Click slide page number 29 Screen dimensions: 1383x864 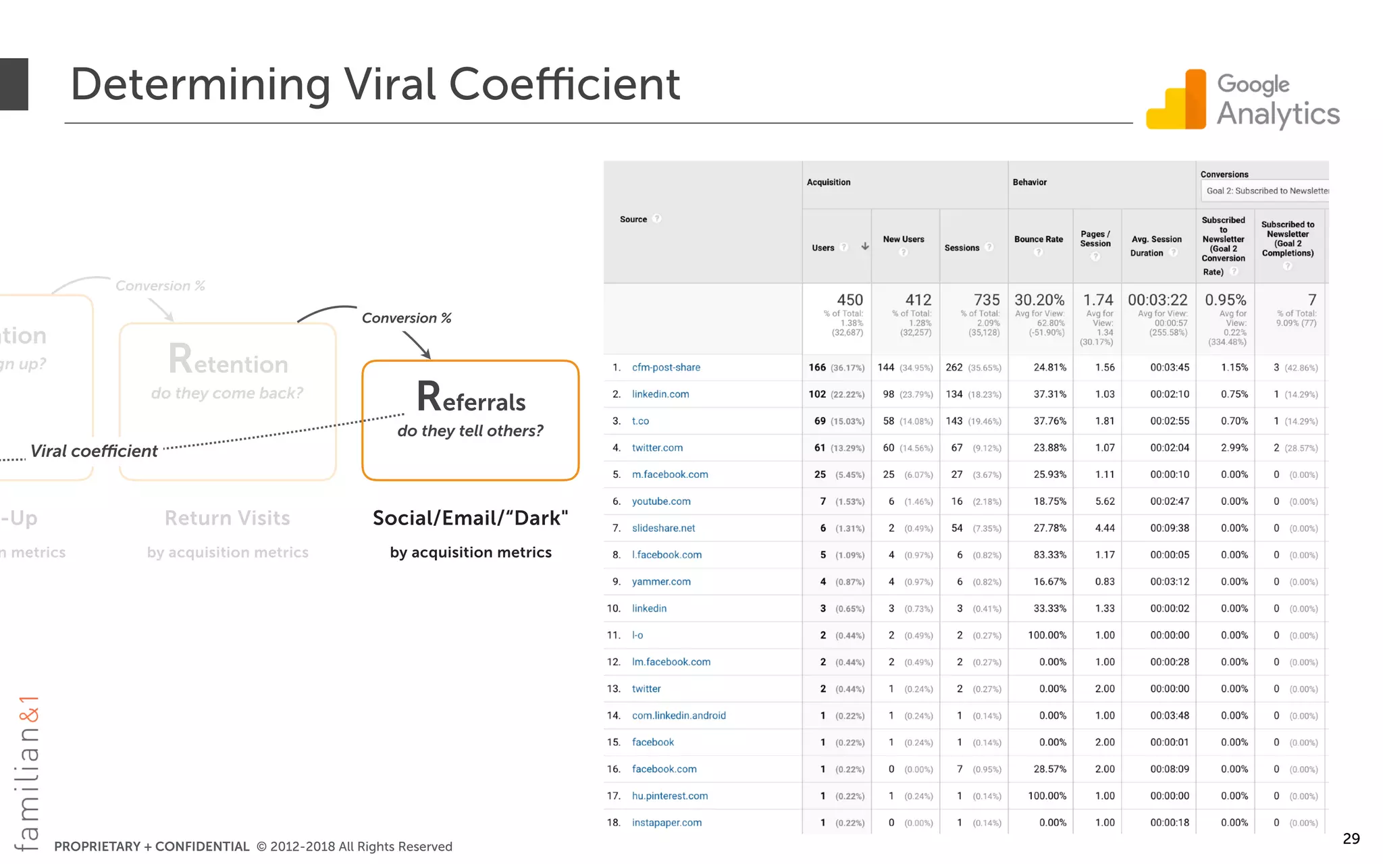click(x=1351, y=838)
